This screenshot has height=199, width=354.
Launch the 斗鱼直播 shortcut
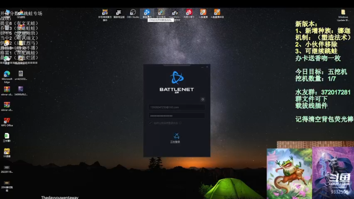(x=203, y=14)
